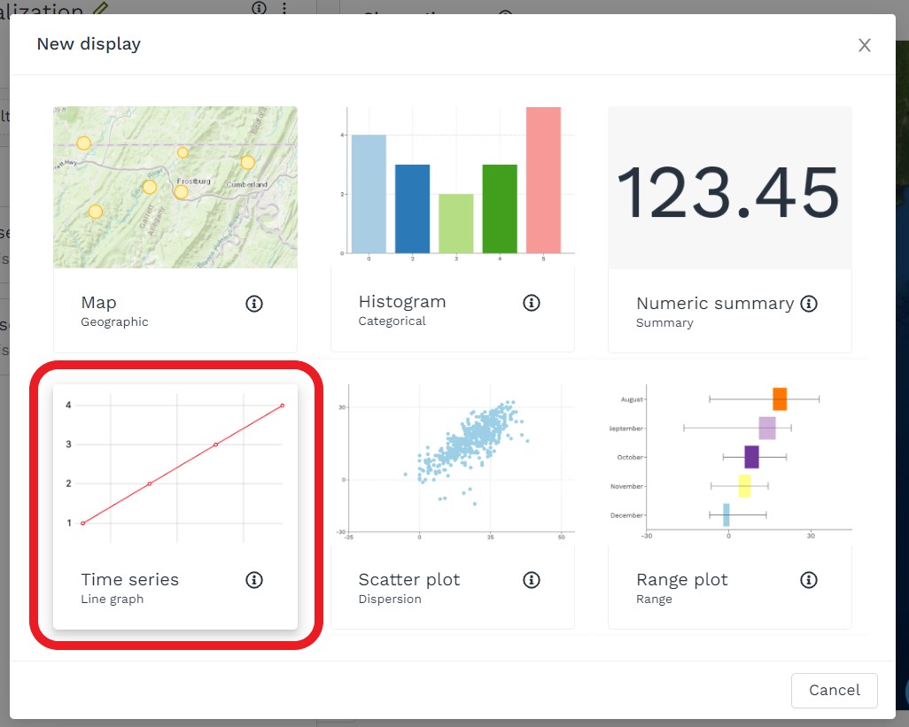Click the 'Scatter plot' card title

[x=408, y=580]
